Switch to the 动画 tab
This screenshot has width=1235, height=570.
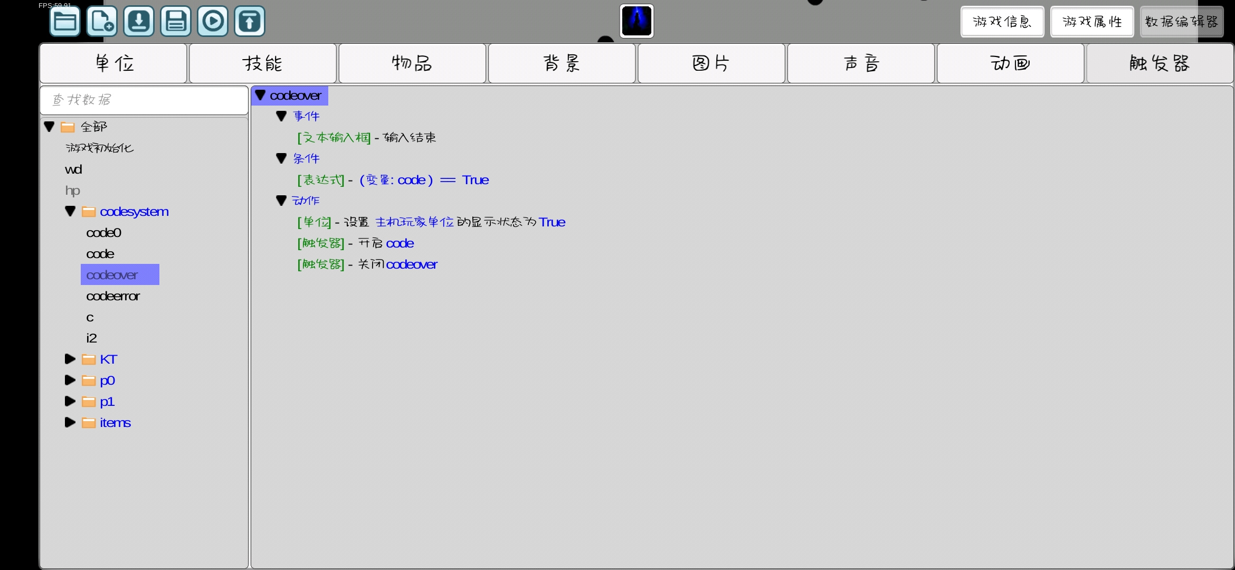coord(1010,63)
